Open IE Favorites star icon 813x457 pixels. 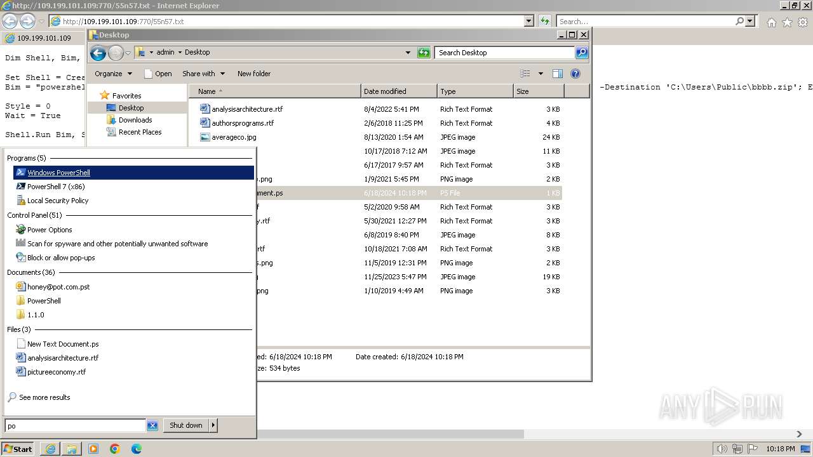click(787, 22)
